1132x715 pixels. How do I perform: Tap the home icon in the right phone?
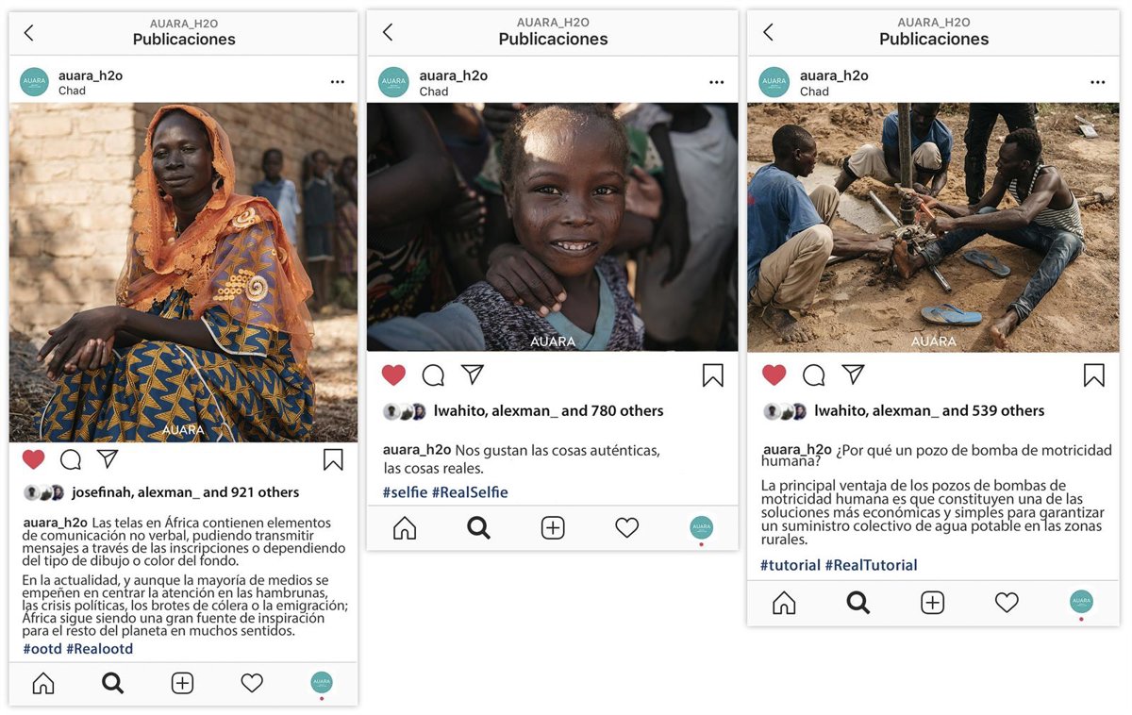[784, 603]
